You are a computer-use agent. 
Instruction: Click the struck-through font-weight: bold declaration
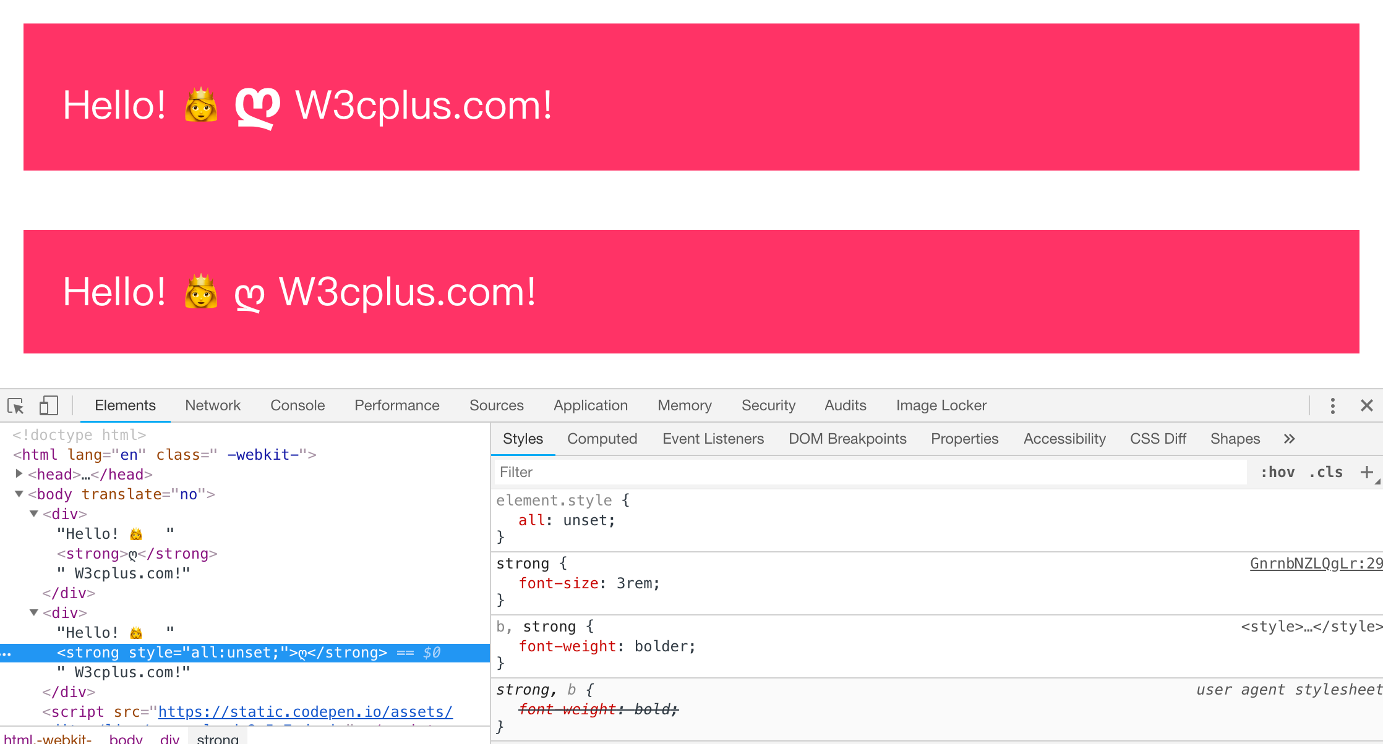598,709
